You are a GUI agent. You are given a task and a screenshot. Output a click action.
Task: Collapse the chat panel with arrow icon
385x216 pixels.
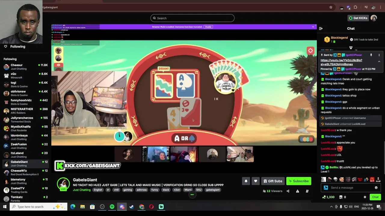point(321,28)
